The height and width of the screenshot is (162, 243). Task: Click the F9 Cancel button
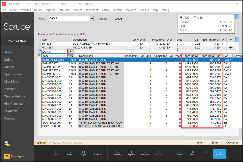[179, 153]
